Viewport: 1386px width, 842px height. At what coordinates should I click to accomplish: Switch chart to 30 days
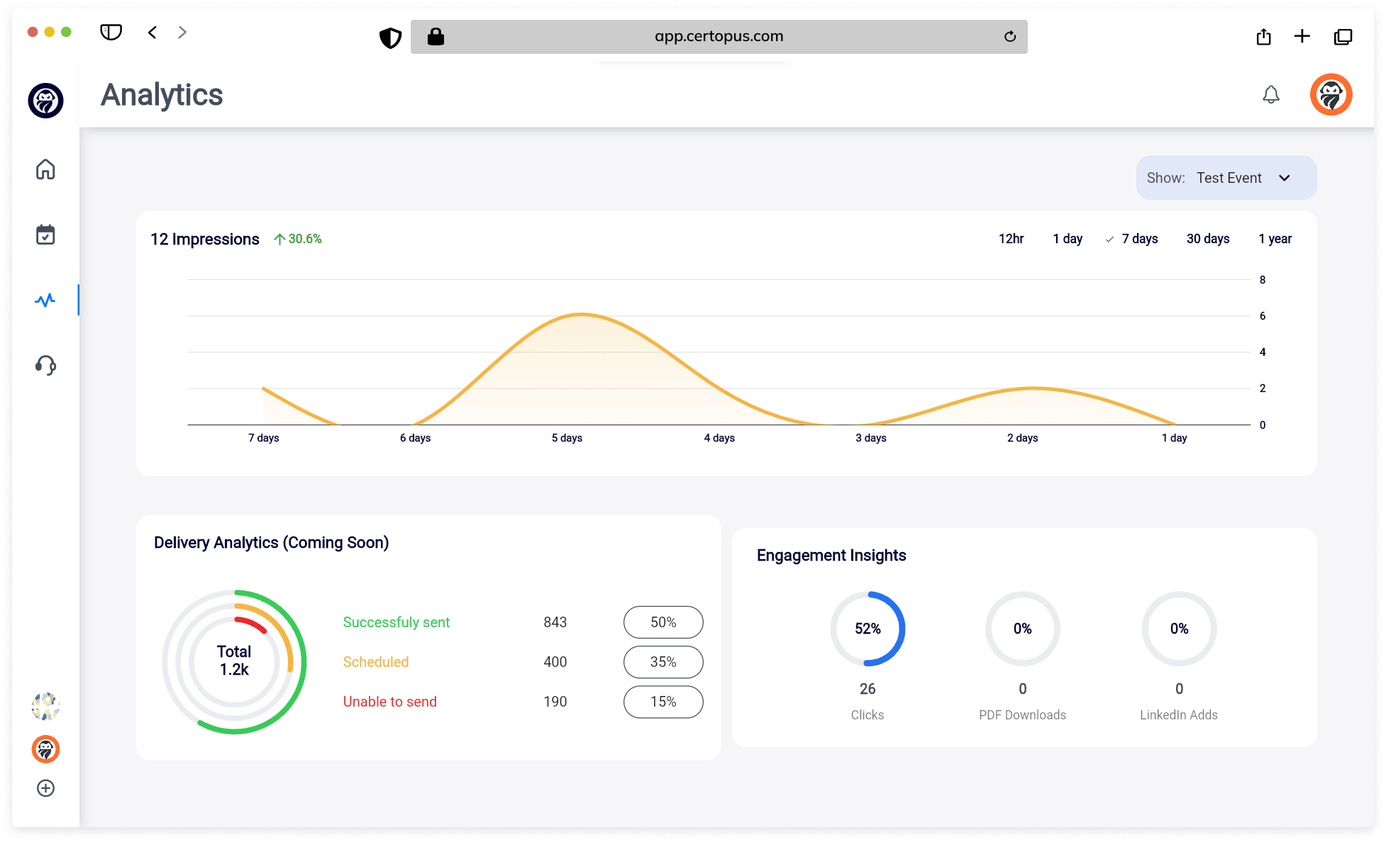point(1207,239)
